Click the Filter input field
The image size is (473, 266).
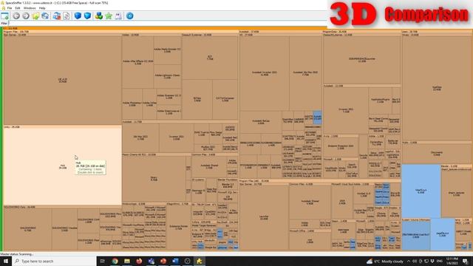click(x=168, y=23)
